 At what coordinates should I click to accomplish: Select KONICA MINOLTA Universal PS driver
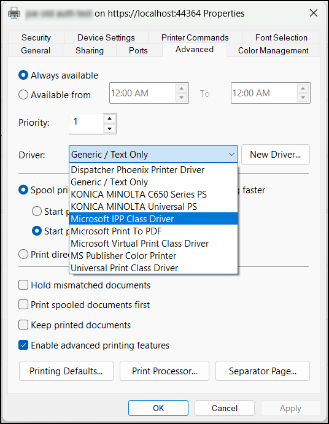coord(153,207)
